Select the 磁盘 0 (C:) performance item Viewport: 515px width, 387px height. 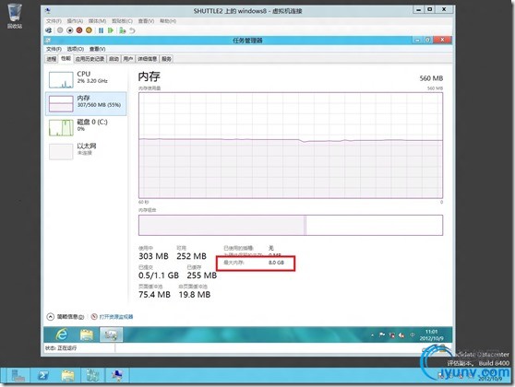86,127
